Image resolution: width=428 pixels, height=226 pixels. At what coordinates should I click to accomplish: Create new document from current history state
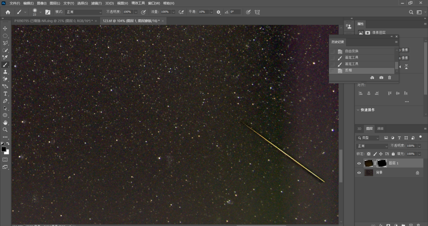tap(372, 78)
